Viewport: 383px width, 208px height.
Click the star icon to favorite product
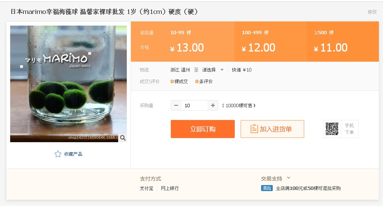tap(58, 154)
